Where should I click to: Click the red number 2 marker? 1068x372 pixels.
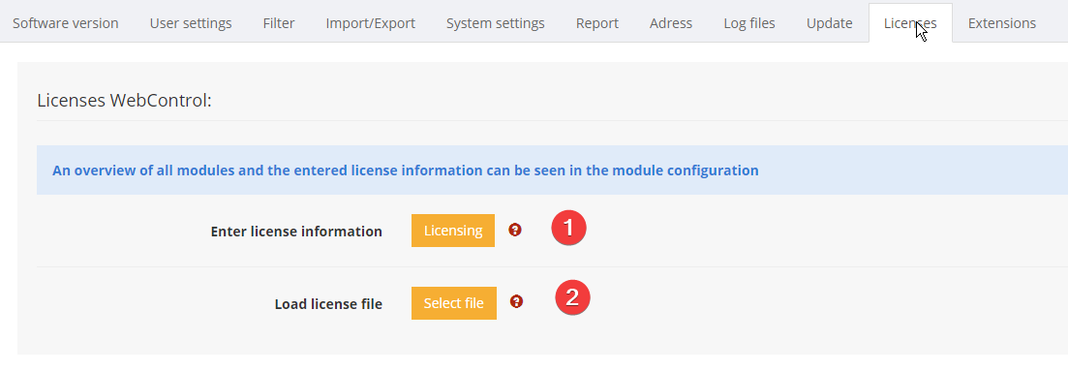[x=572, y=297]
